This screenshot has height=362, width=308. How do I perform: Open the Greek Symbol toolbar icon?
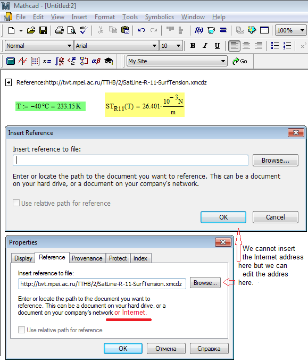click(x=96, y=61)
